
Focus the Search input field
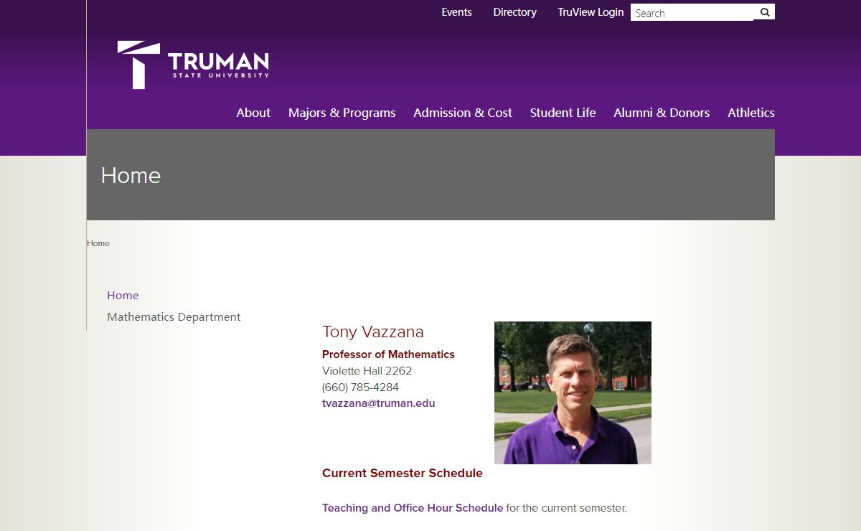[x=692, y=12]
